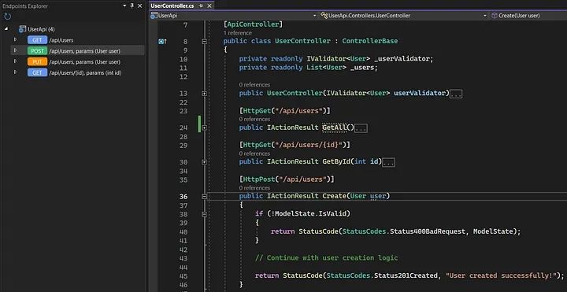Collapse the UserApi (4) tree node
Viewport: 567px width, 292px height.
pos(6,29)
